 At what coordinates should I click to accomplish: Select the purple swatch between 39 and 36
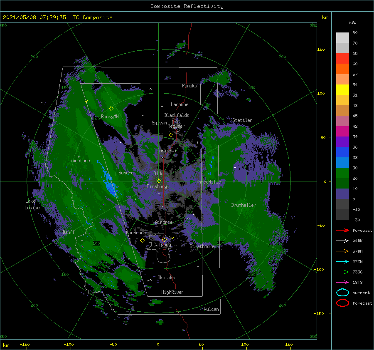tap(342, 141)
